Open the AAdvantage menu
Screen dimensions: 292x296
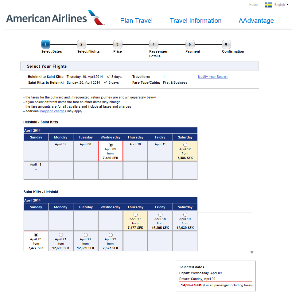[x=256, y=21]
